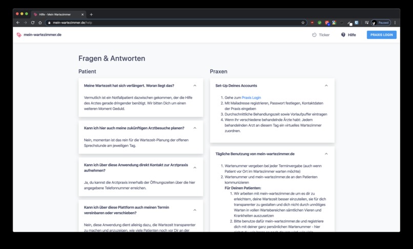Open the Chrome three-dot menu

[x=395, y=23]
